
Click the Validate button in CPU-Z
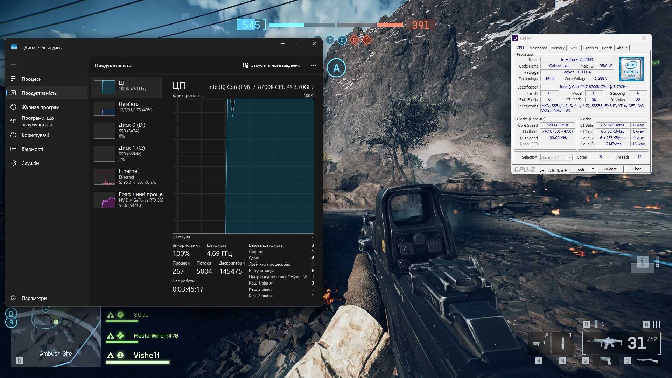point(610,169)
